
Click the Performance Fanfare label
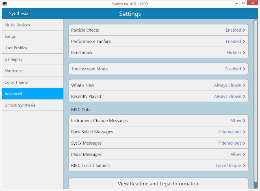pos(91,41)
